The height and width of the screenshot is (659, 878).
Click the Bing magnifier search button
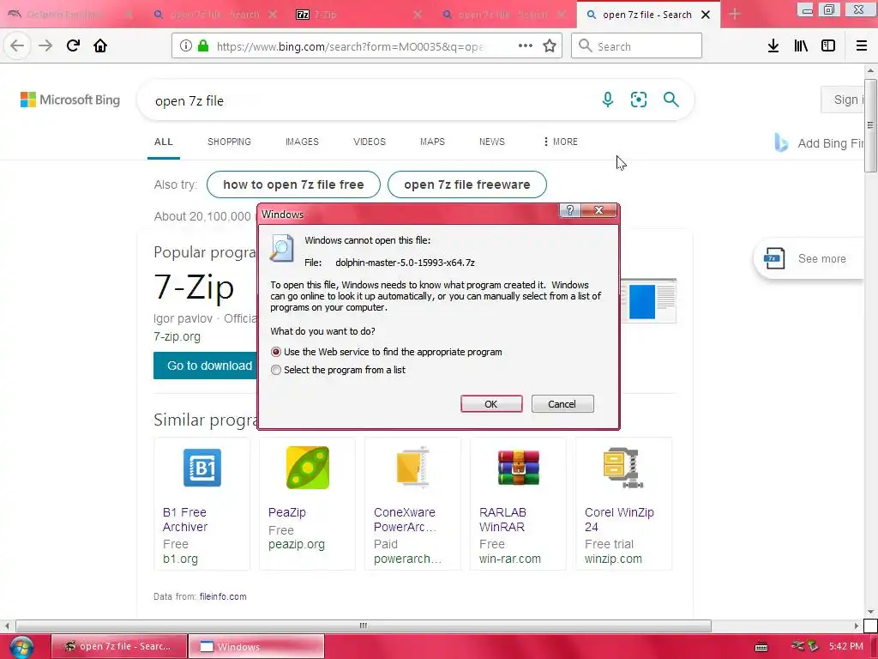[x=671, y=100]
